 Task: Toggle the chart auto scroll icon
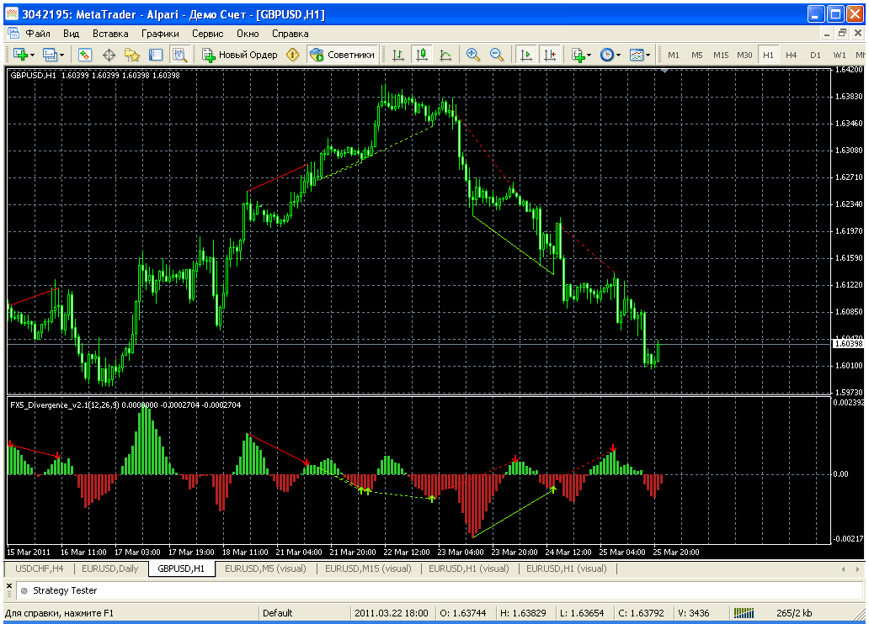526,55
